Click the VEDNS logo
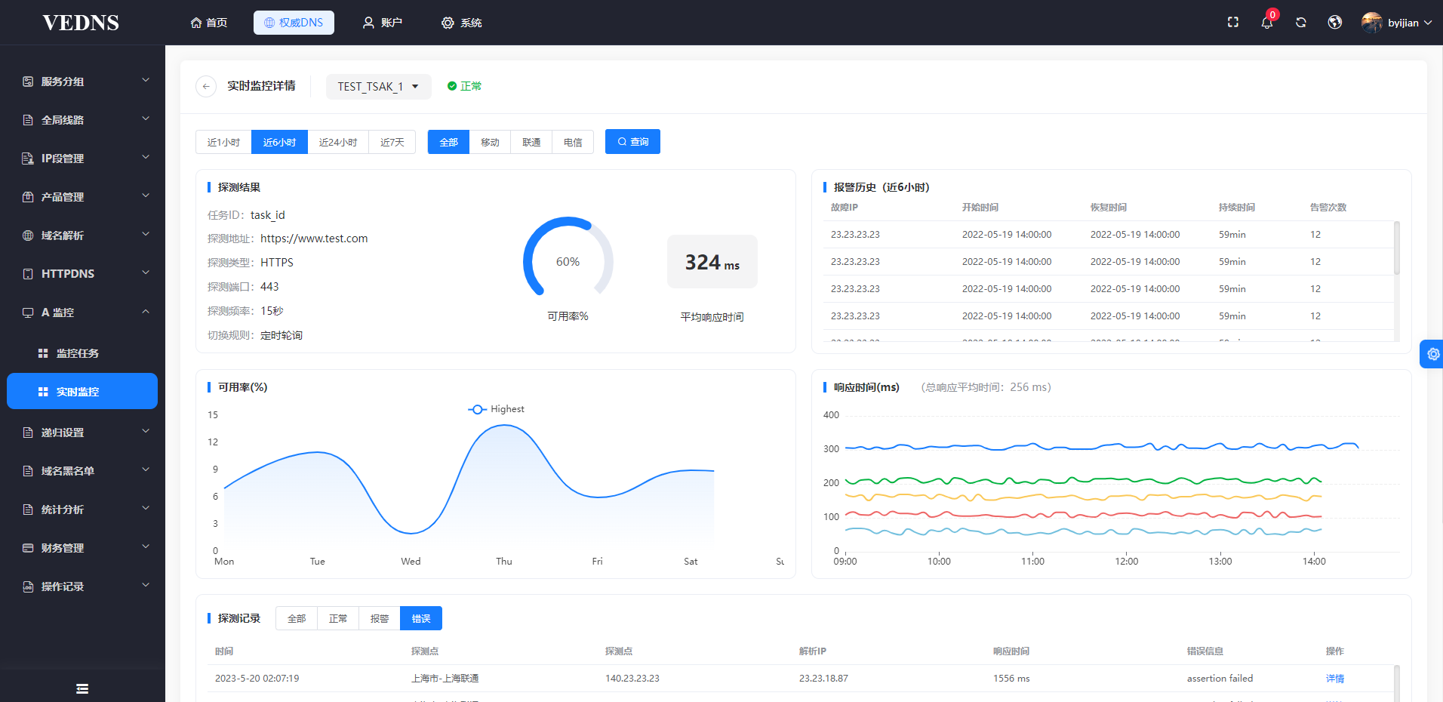Screen dimensions: 1443x702 point(81,23)
